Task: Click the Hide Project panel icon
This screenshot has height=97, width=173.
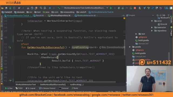Action: (x=168, y=15)
